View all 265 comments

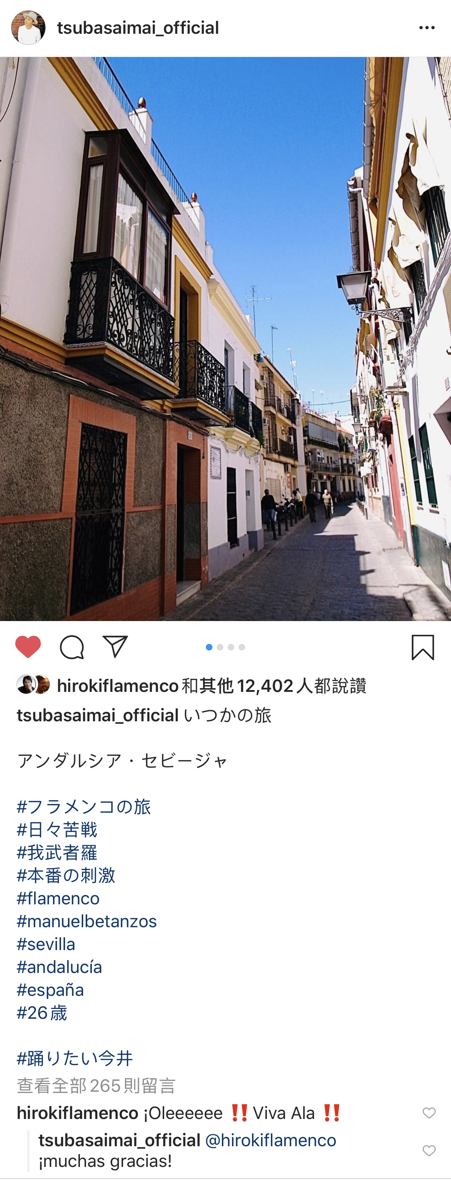(96, 1086)
